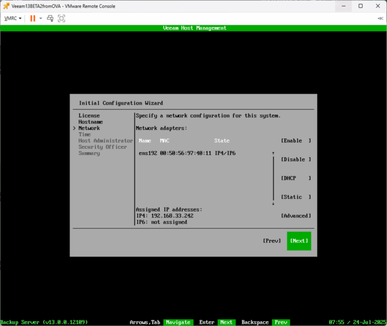Click the adapter list scrollbar track
This screenshot has height=326, width=387.
(x=274, y=178)
